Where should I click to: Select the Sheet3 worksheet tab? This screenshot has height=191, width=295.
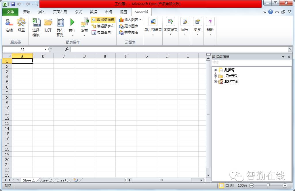(x=62, y=180)
